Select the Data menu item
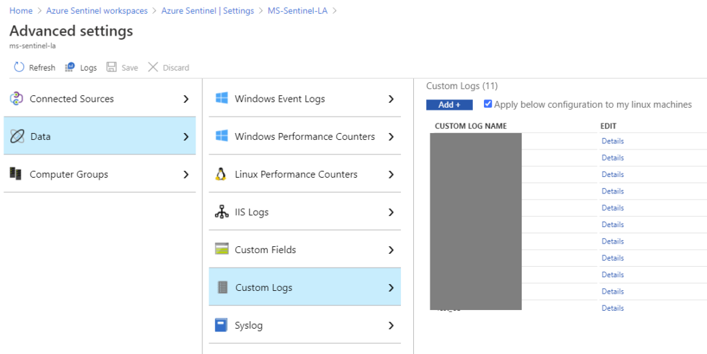 pos(100,136)
